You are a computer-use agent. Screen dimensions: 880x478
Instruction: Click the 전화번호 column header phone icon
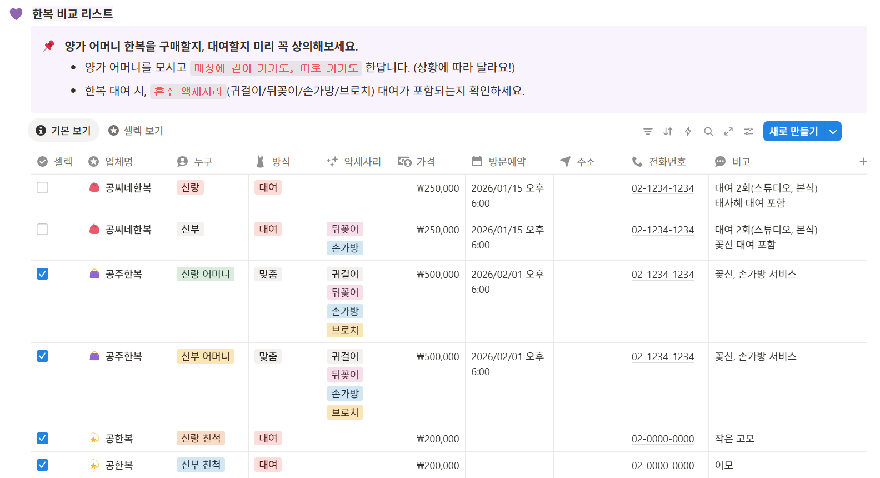pos(637,162)
